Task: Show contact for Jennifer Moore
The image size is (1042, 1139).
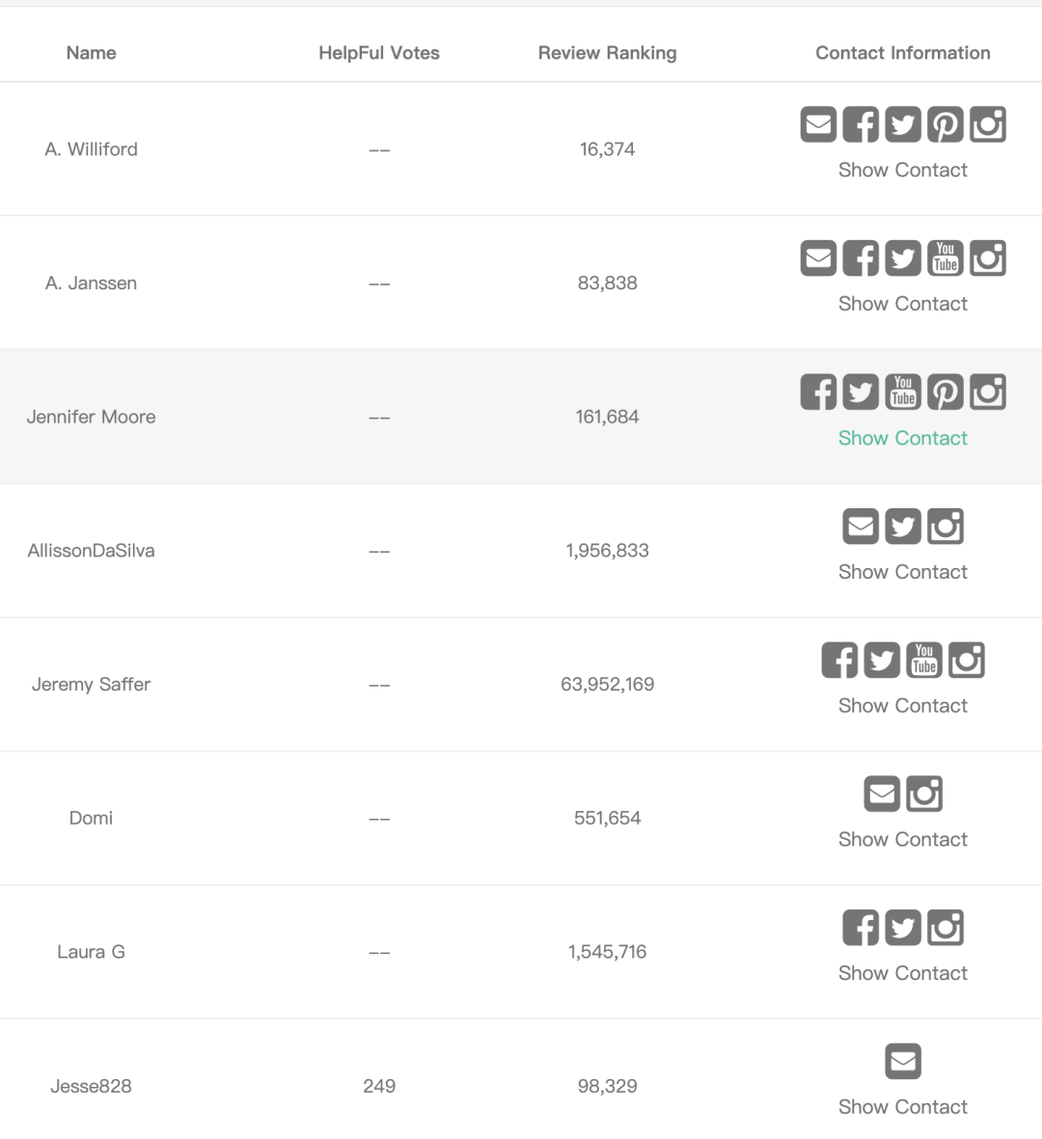Action: pyautogui.click(x=903, y=438)
